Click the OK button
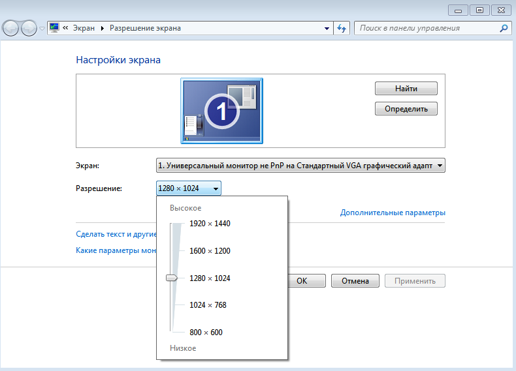Viewport: 516px width, 371px height. point(307,281)
